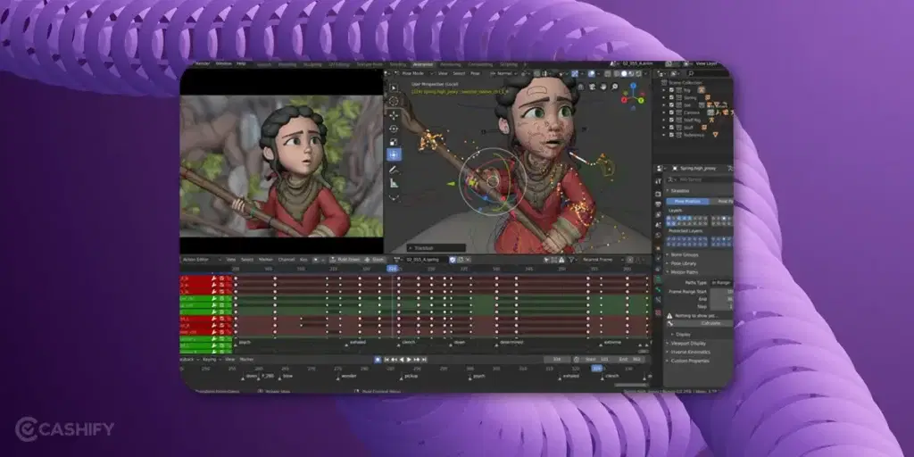The width and height of the screenshot is (914, 457).
Task: Select the 3D Cursor tool
Action: (x=394, y=101)
